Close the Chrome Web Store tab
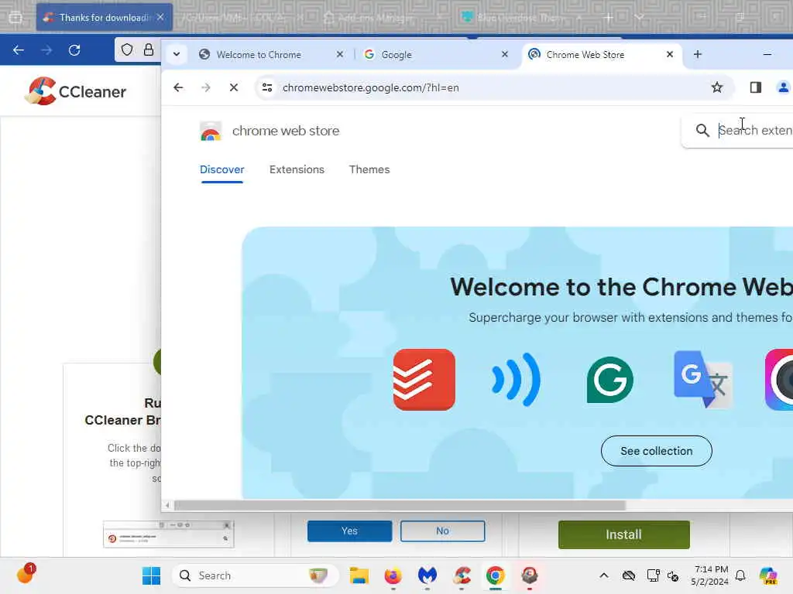793x594 pixels. (x=670, y=54)
